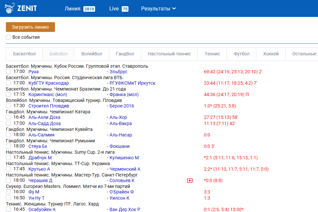Click the Гандбол. Чемпионат Катара heading

[48, 112]
